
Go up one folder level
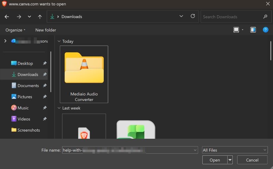tap(40, 17)
